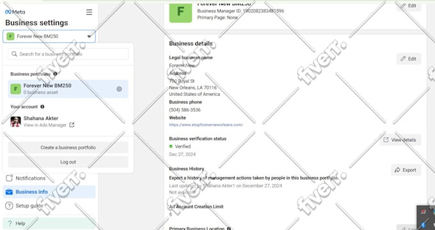Screen dimensions: 435x230
Task: Open the hamburger menu next to Meta logo
Action: pos(89,12)
